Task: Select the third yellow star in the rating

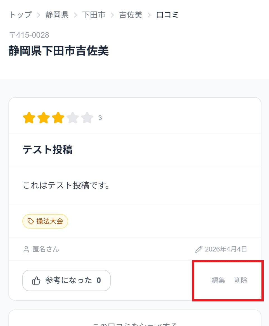Action: point(58,118)
